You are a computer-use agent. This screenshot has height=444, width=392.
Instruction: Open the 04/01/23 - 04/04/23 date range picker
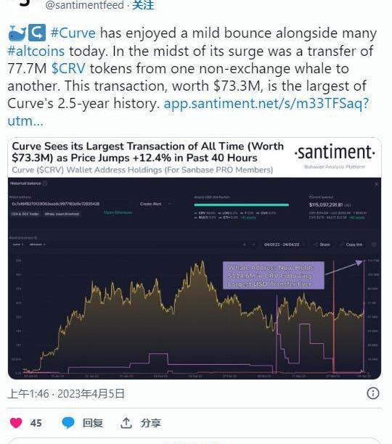pyautogui.click(x=282, y=244)
